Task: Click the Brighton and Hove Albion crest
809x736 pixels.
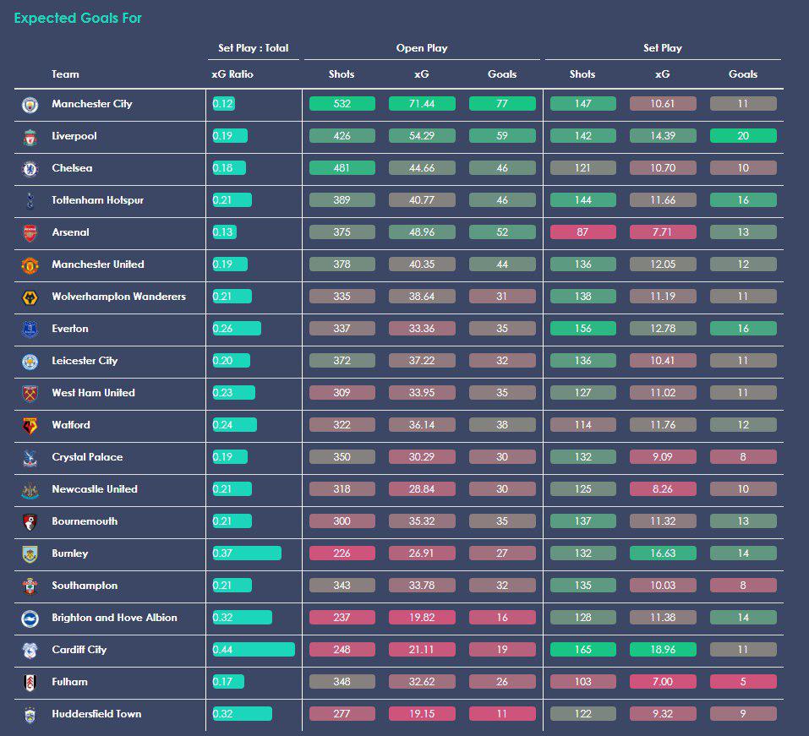Action: pyautogui.click(x=30, y=619)
